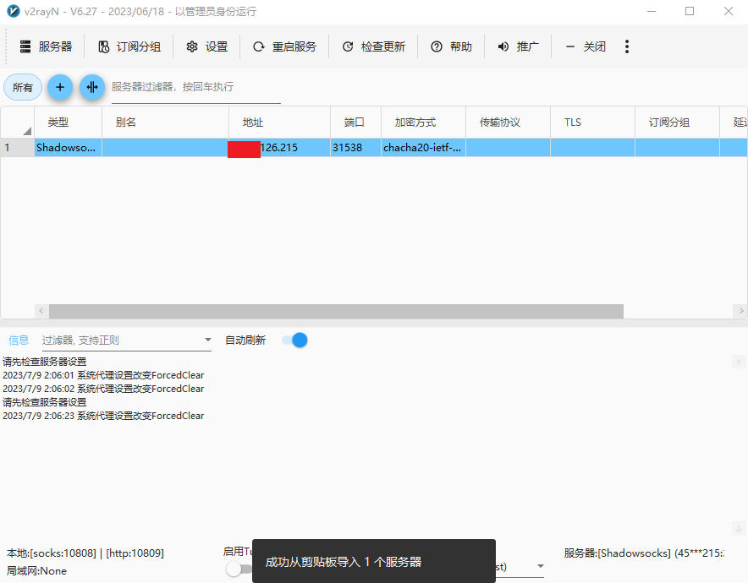Click the 成功从剪贴板导入 toast message
The width and height of the screenshot is (748, 583).
pos(374,562)
